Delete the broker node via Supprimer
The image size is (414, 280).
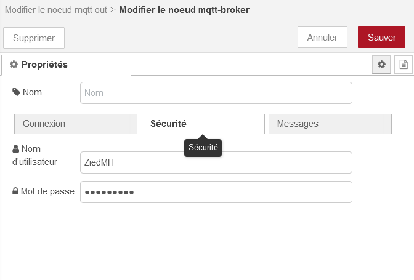34,38
